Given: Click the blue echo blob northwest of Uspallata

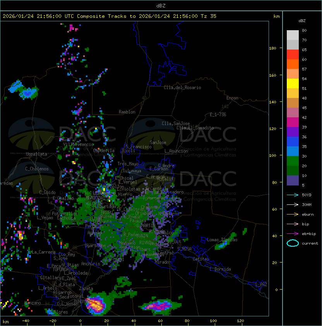Looking at the screenshot, I should 24,89.
